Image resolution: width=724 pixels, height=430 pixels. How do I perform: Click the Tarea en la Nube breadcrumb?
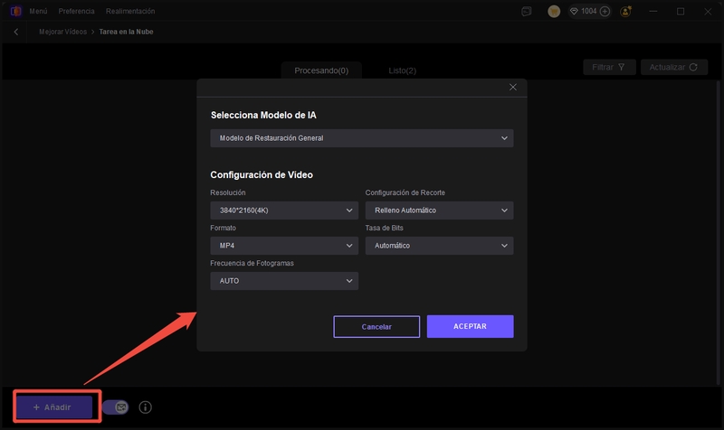pos(126,32)
